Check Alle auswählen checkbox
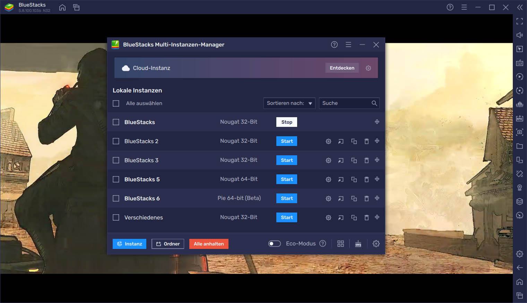Screen dimensions: 527x303 coord(116,103)
